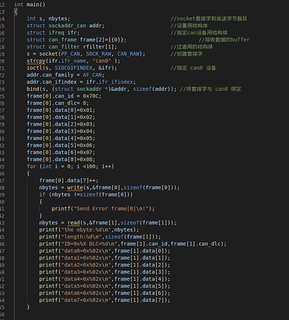Viewport: 289px width, 320px height.
Task: Click 'frame[0].data[5]=0x06;' line
Action: [x=61, y=145]
